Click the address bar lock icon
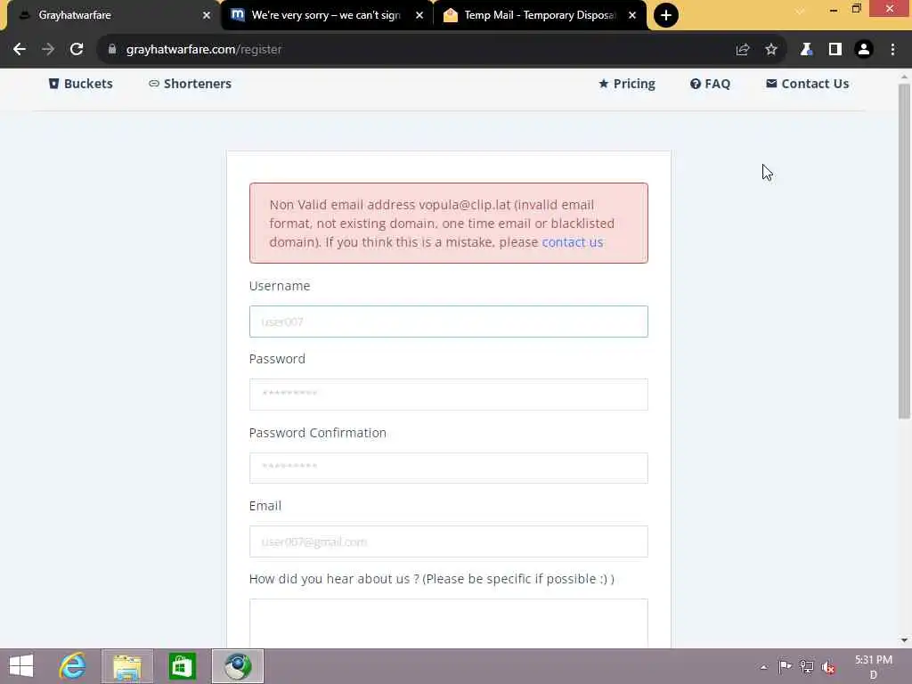 [112, 50]
